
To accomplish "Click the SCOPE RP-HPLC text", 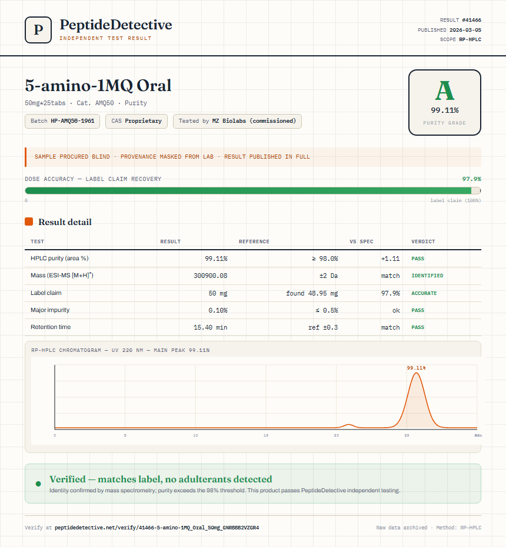I will click(461, 39).
